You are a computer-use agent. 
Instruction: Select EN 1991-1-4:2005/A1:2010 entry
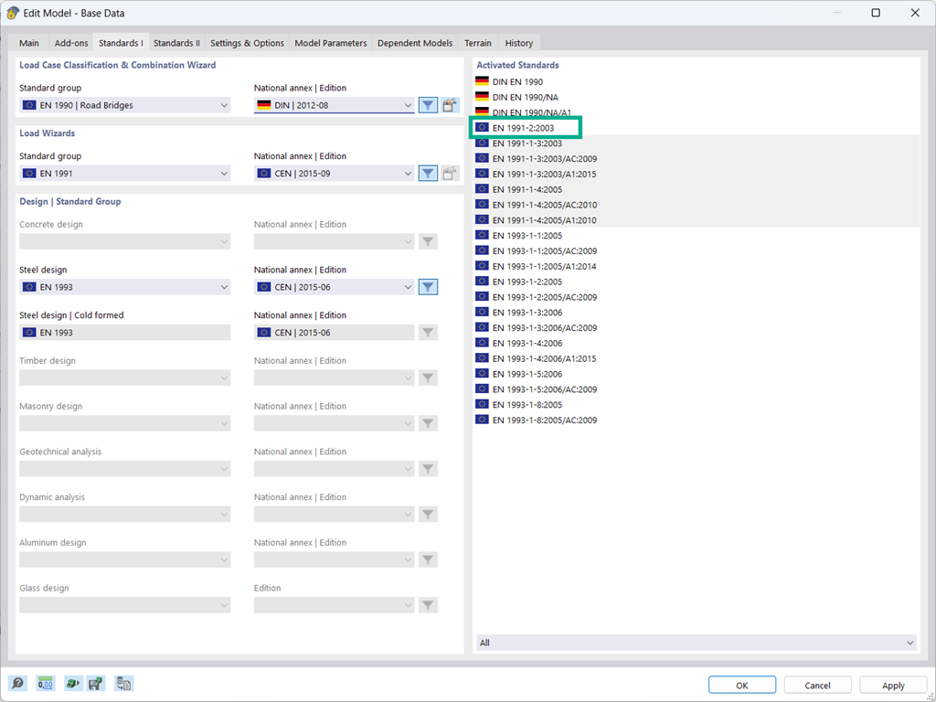tap(545, 220)
